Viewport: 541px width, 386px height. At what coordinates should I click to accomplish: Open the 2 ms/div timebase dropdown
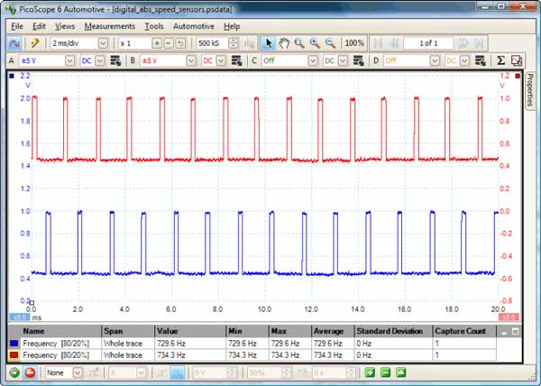pyautogui.click(x=103, y=43)
